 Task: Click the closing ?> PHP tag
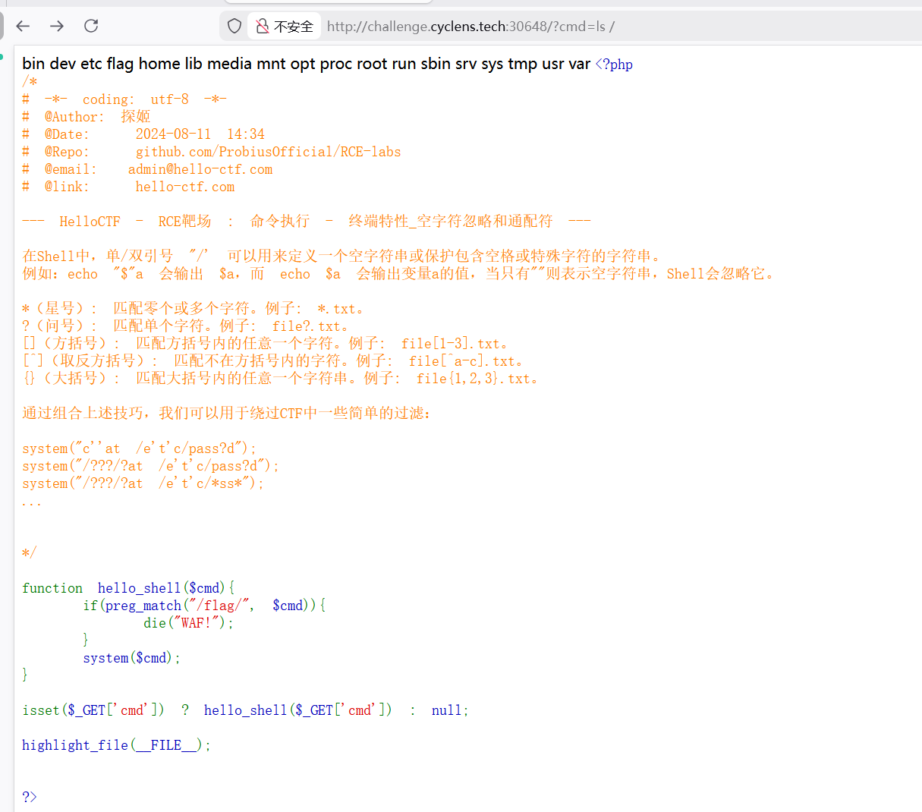click(x=30, y=797)
